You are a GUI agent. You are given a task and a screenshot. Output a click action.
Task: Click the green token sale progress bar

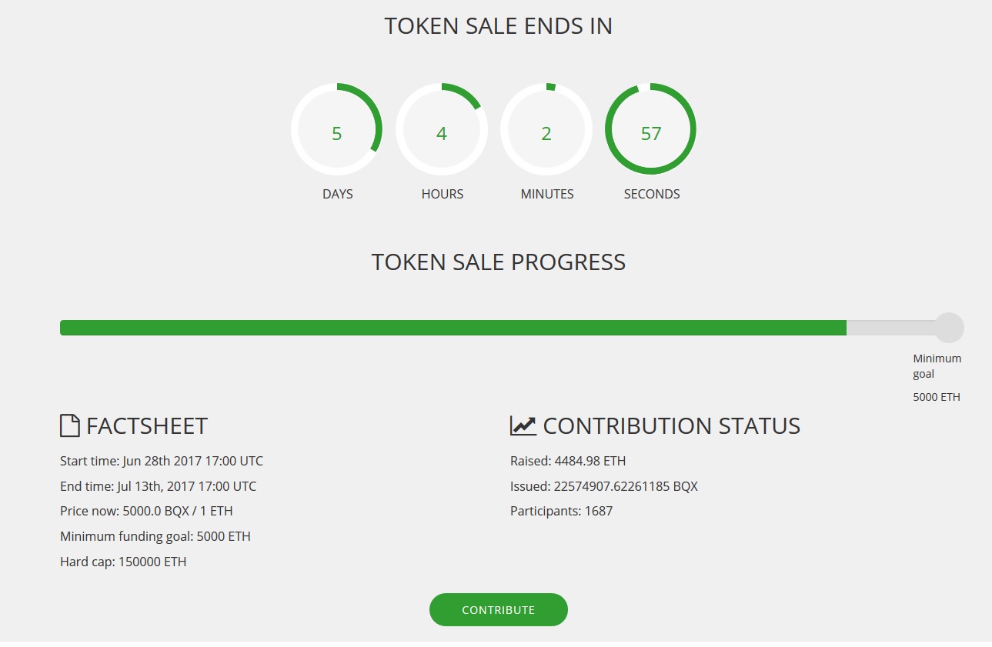pyautogui.click(x=453, y=328)
